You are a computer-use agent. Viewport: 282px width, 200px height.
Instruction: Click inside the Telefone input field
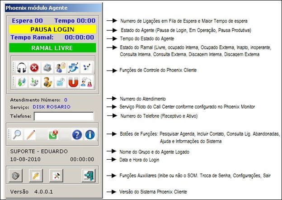64,116
